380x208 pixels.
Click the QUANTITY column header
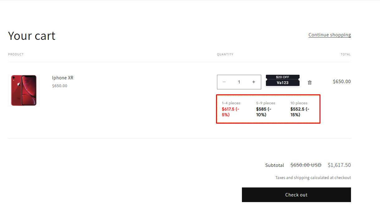pos(225,54)
